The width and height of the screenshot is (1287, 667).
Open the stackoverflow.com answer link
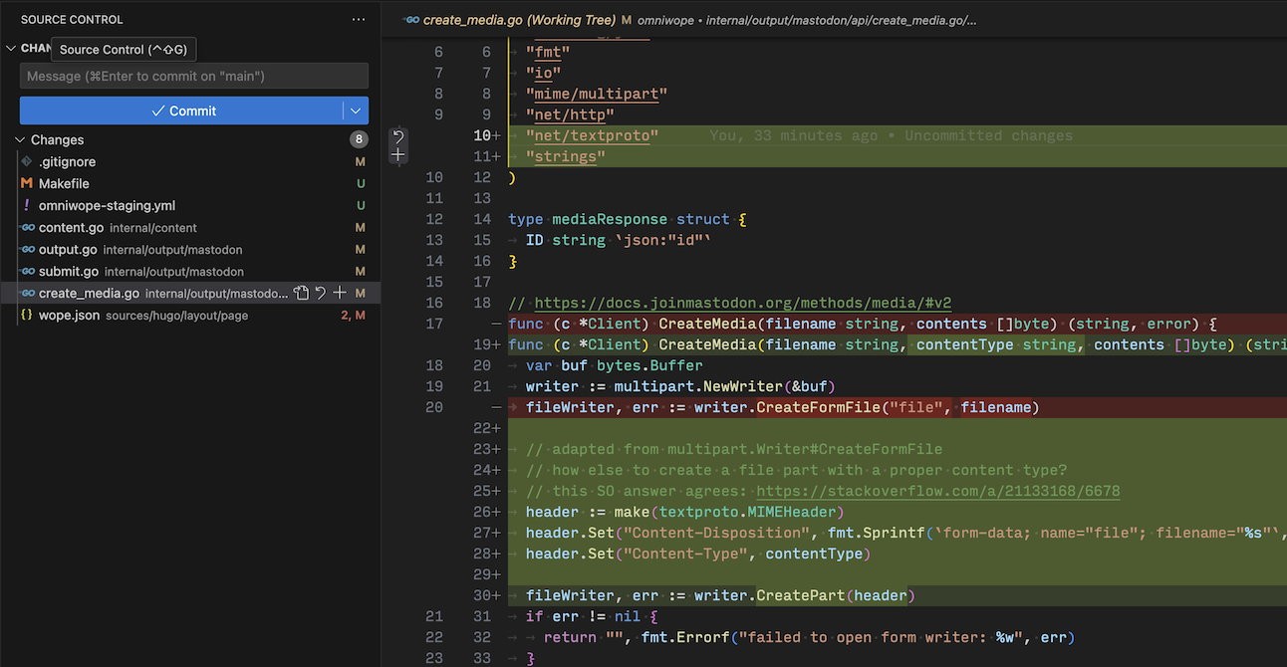(x=938, y=491)
